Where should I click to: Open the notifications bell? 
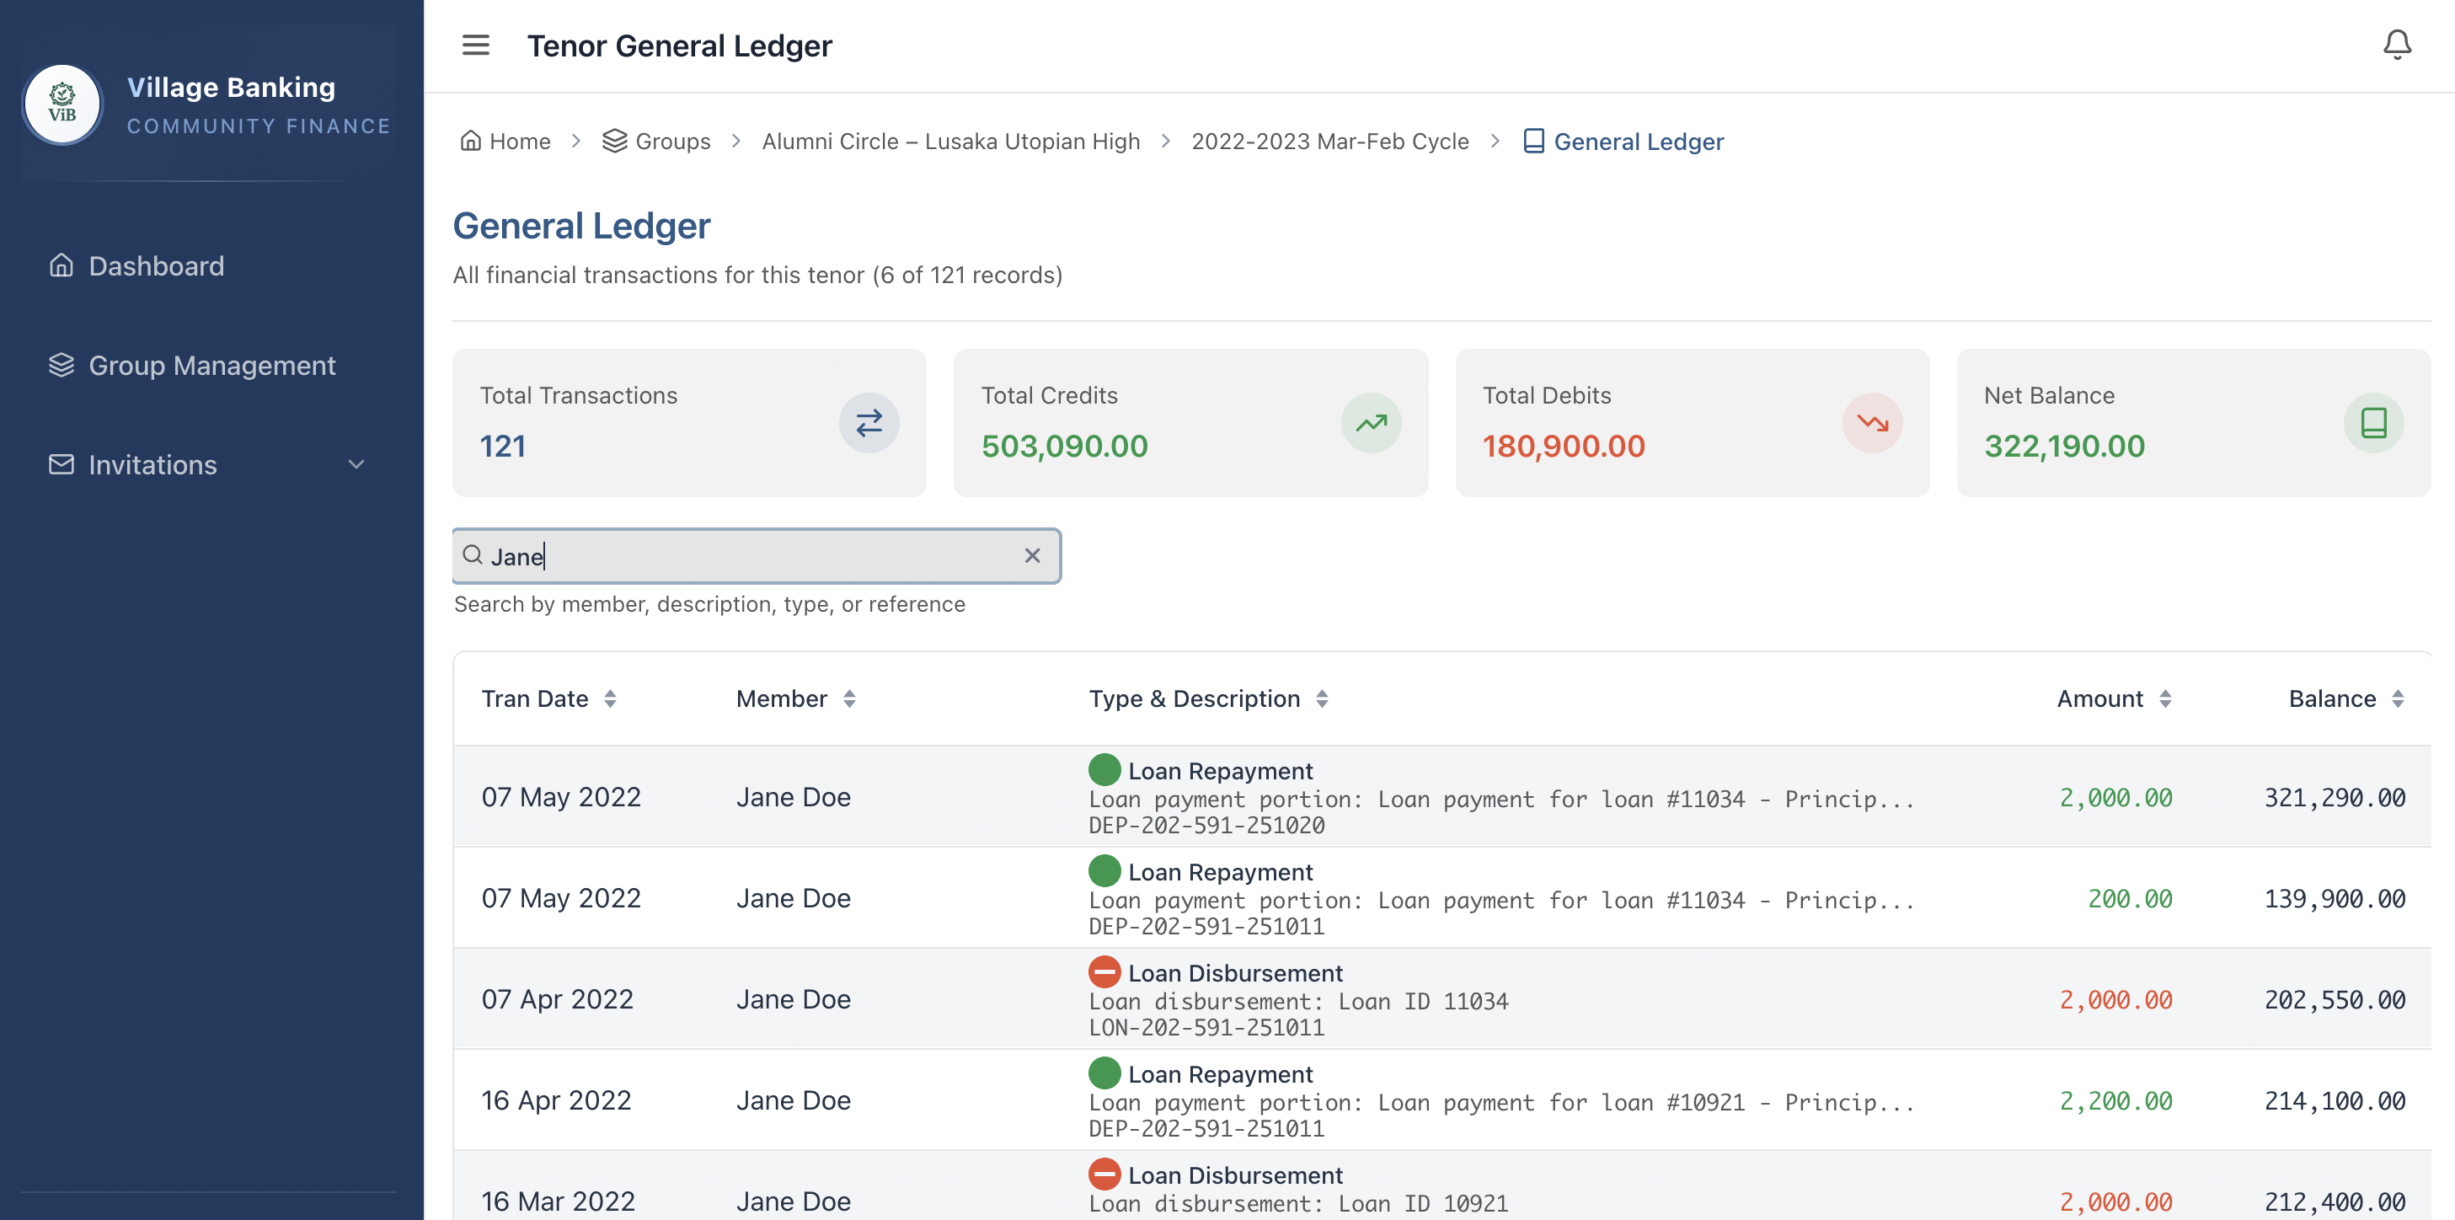pos(2396,43)
